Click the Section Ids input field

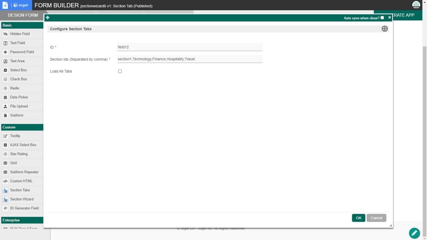coord(189,59)
